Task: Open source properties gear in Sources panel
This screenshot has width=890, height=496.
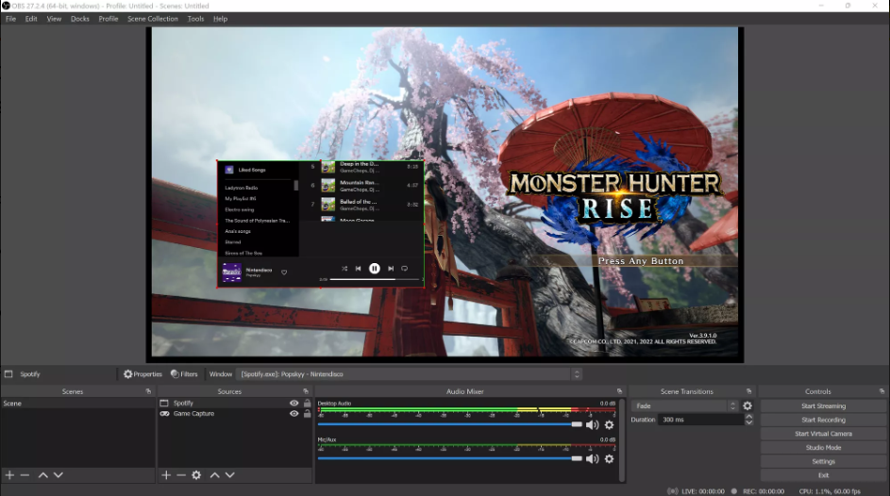Action: point(196,475)
